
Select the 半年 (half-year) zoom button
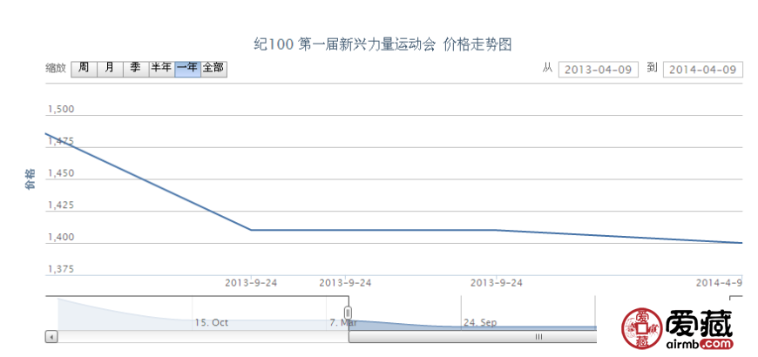coord(162,69)
